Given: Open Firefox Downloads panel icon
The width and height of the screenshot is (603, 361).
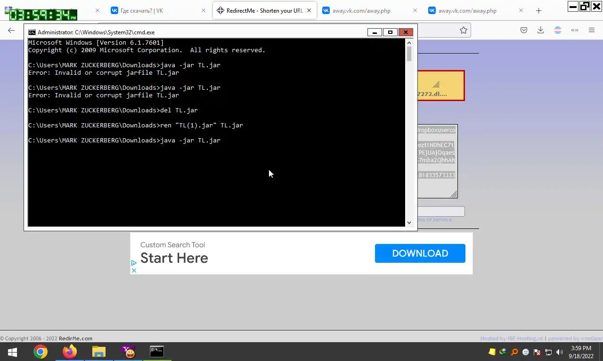Looking at the screenshot, I should pos(541,30).
